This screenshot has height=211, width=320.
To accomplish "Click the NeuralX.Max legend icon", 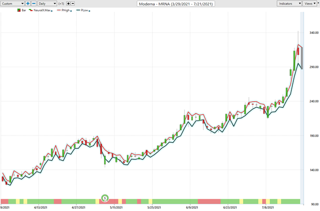I will tap(31, 10).
